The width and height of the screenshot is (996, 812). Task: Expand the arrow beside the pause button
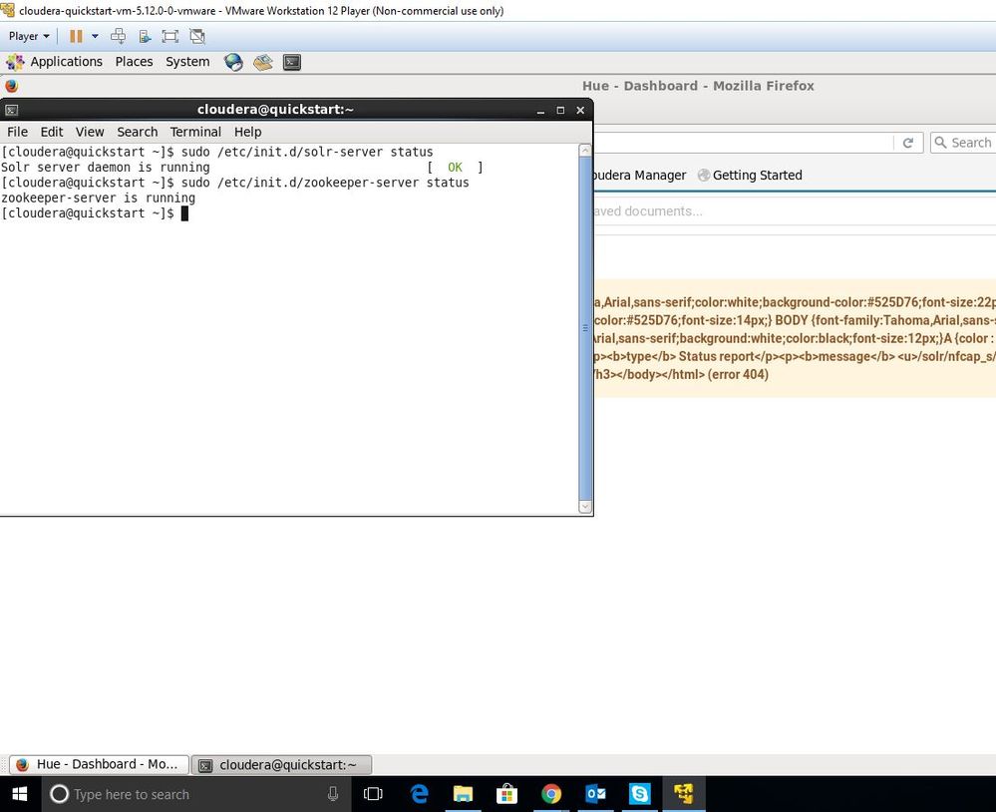click(95, 36)
